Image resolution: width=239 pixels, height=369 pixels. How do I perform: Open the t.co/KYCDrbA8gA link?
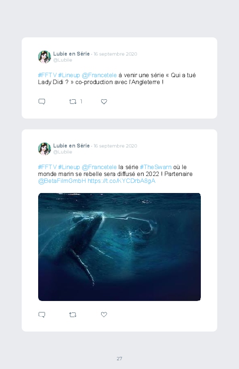[121, 181]
